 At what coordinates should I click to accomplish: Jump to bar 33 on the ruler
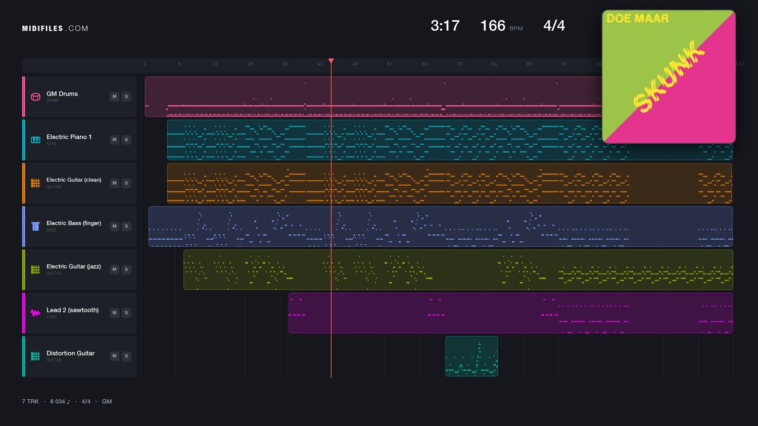pyautogui.click(x=285, y=64)
